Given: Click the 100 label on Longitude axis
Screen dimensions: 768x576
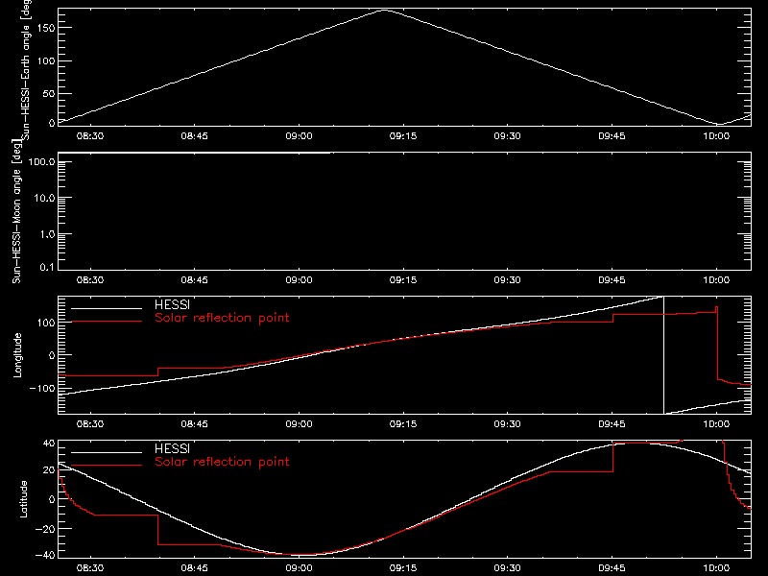Looking at the screenshot, I should tap(45, 323).
